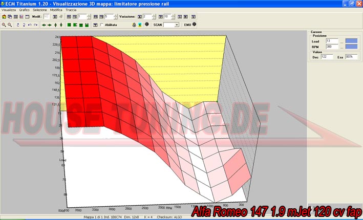Screen dimensions: 363x220
Task: Click the home icon in top toolbar
Action: (4, 16)
